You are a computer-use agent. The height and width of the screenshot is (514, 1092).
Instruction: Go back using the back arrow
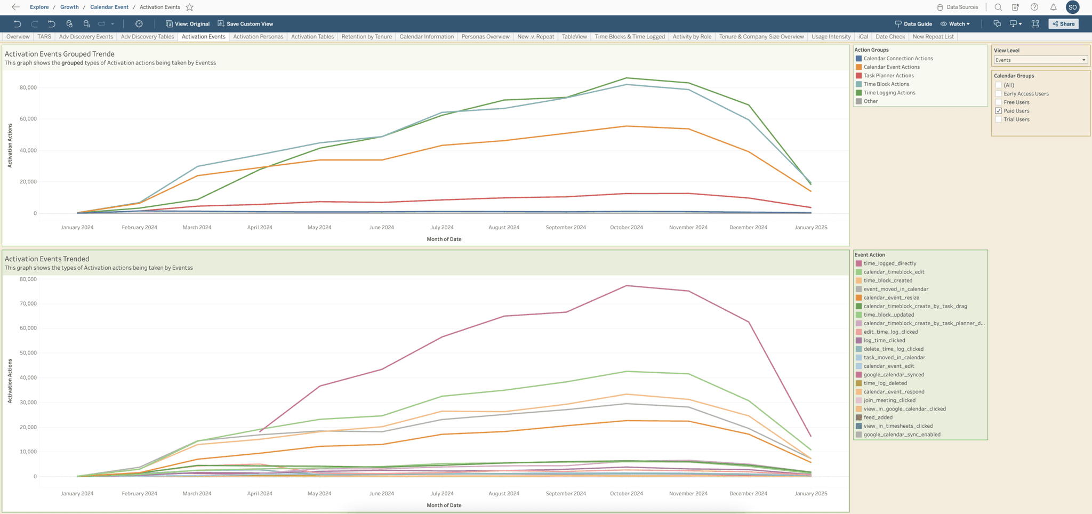[15, 7]
